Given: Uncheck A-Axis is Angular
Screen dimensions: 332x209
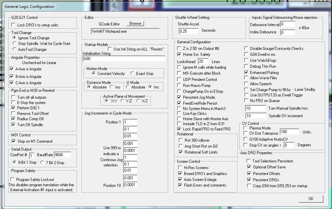Looking at the screenshot, I should (12, 69).
